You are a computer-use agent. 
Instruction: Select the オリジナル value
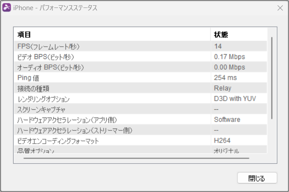pyautogui.click(x=226, y=151)
